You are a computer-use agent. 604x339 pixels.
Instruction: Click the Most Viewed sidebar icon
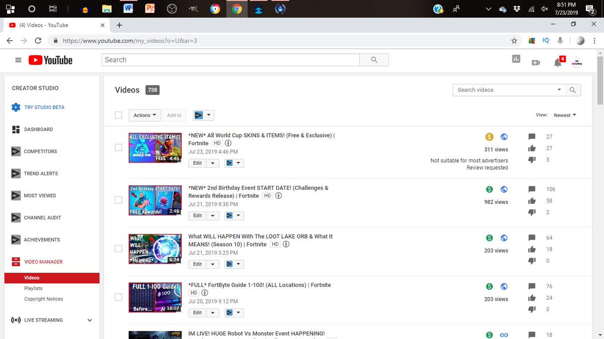click(x=16, y=196)
